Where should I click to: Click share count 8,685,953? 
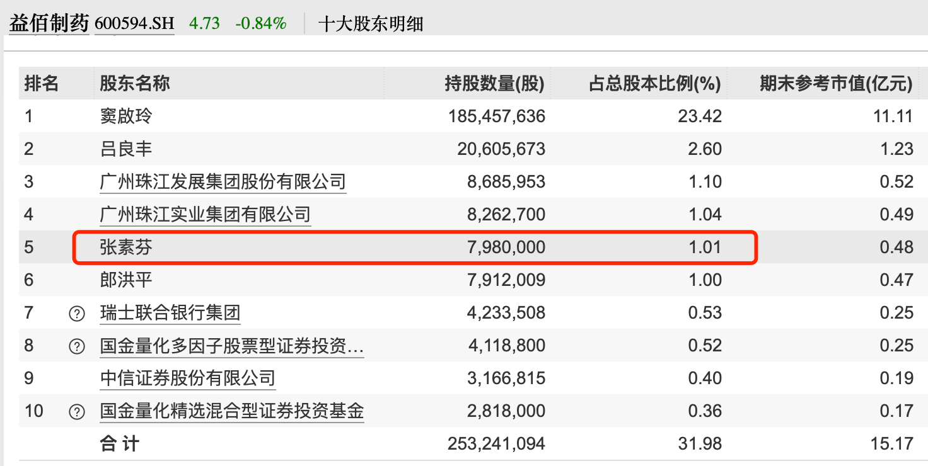point(506,182)
